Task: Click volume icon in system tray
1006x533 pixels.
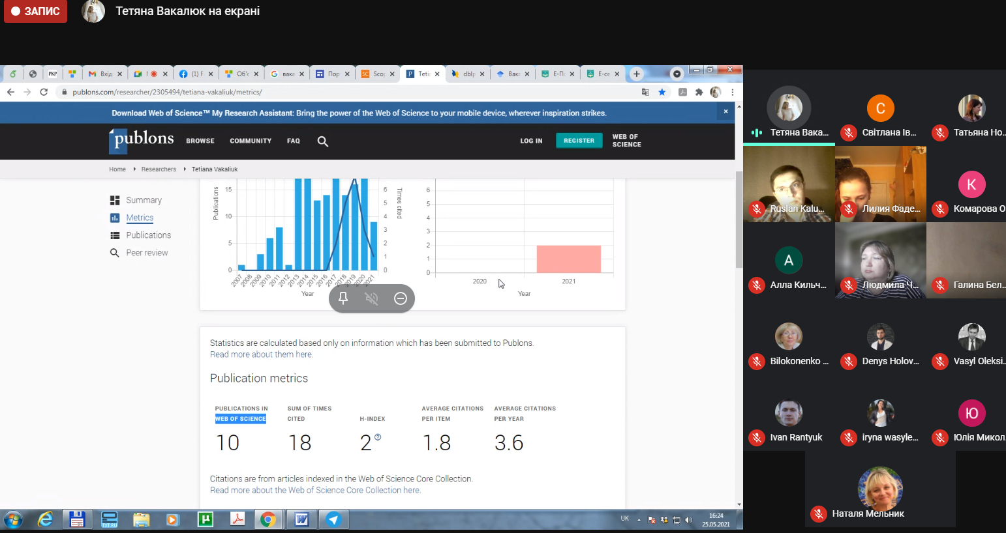Action: [x=689, y=520]
